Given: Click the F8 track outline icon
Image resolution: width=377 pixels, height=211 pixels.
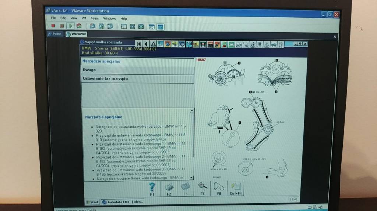Looking at the screenshot, I should click(x=219, y=189).
